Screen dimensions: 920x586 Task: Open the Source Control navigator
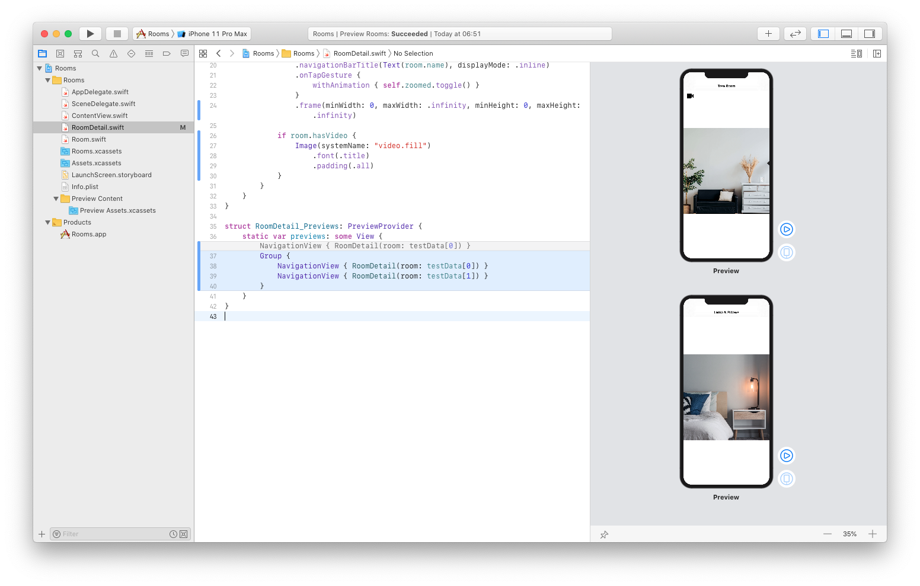tap(60, 53)
